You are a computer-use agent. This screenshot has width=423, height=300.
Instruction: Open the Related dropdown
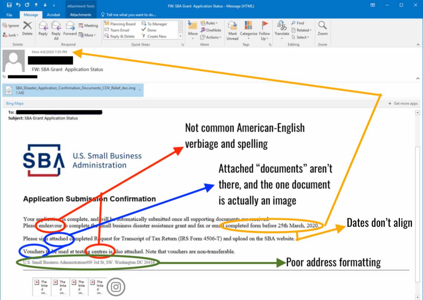click(301, 30)
